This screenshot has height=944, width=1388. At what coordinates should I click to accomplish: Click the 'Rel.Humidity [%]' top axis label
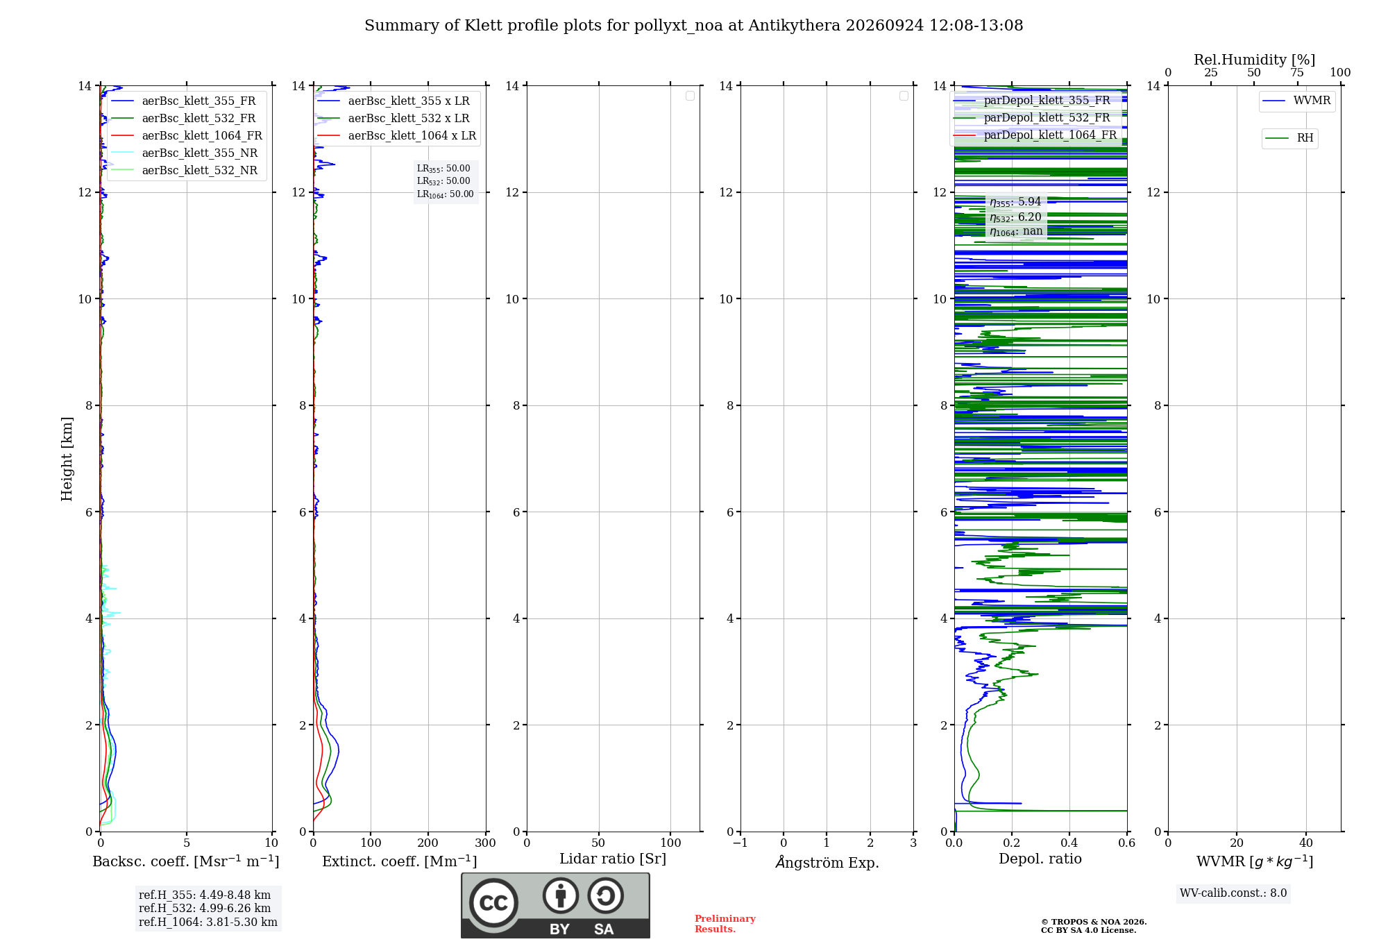1255,60
